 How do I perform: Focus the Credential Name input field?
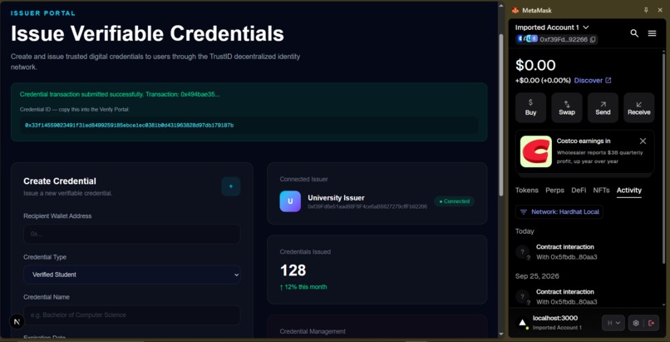tap(131, 315)
